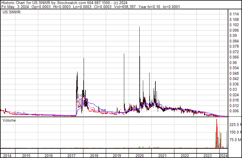Click the 2020 year marker

pos(140,156)
